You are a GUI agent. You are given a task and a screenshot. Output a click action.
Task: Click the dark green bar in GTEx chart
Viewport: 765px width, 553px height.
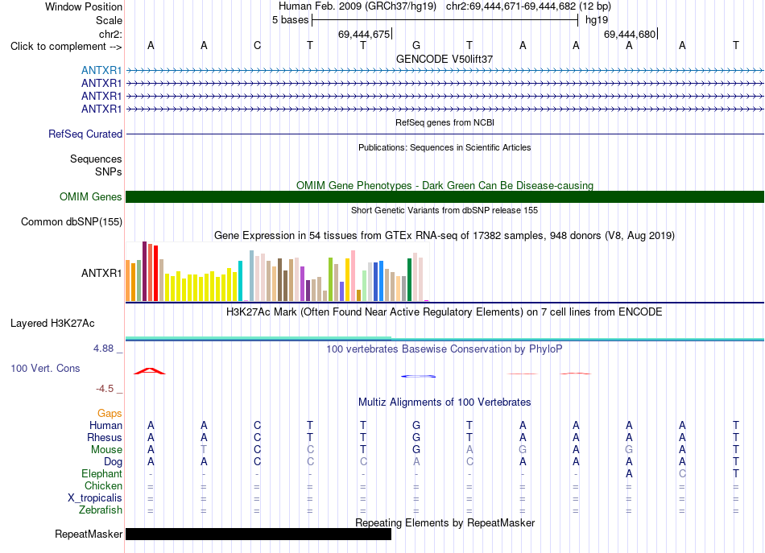(409, 280)
